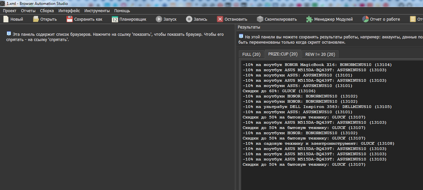Click the Сохранить как button label
Viewport: 423px width, 190px height.
tap(88, 19)
